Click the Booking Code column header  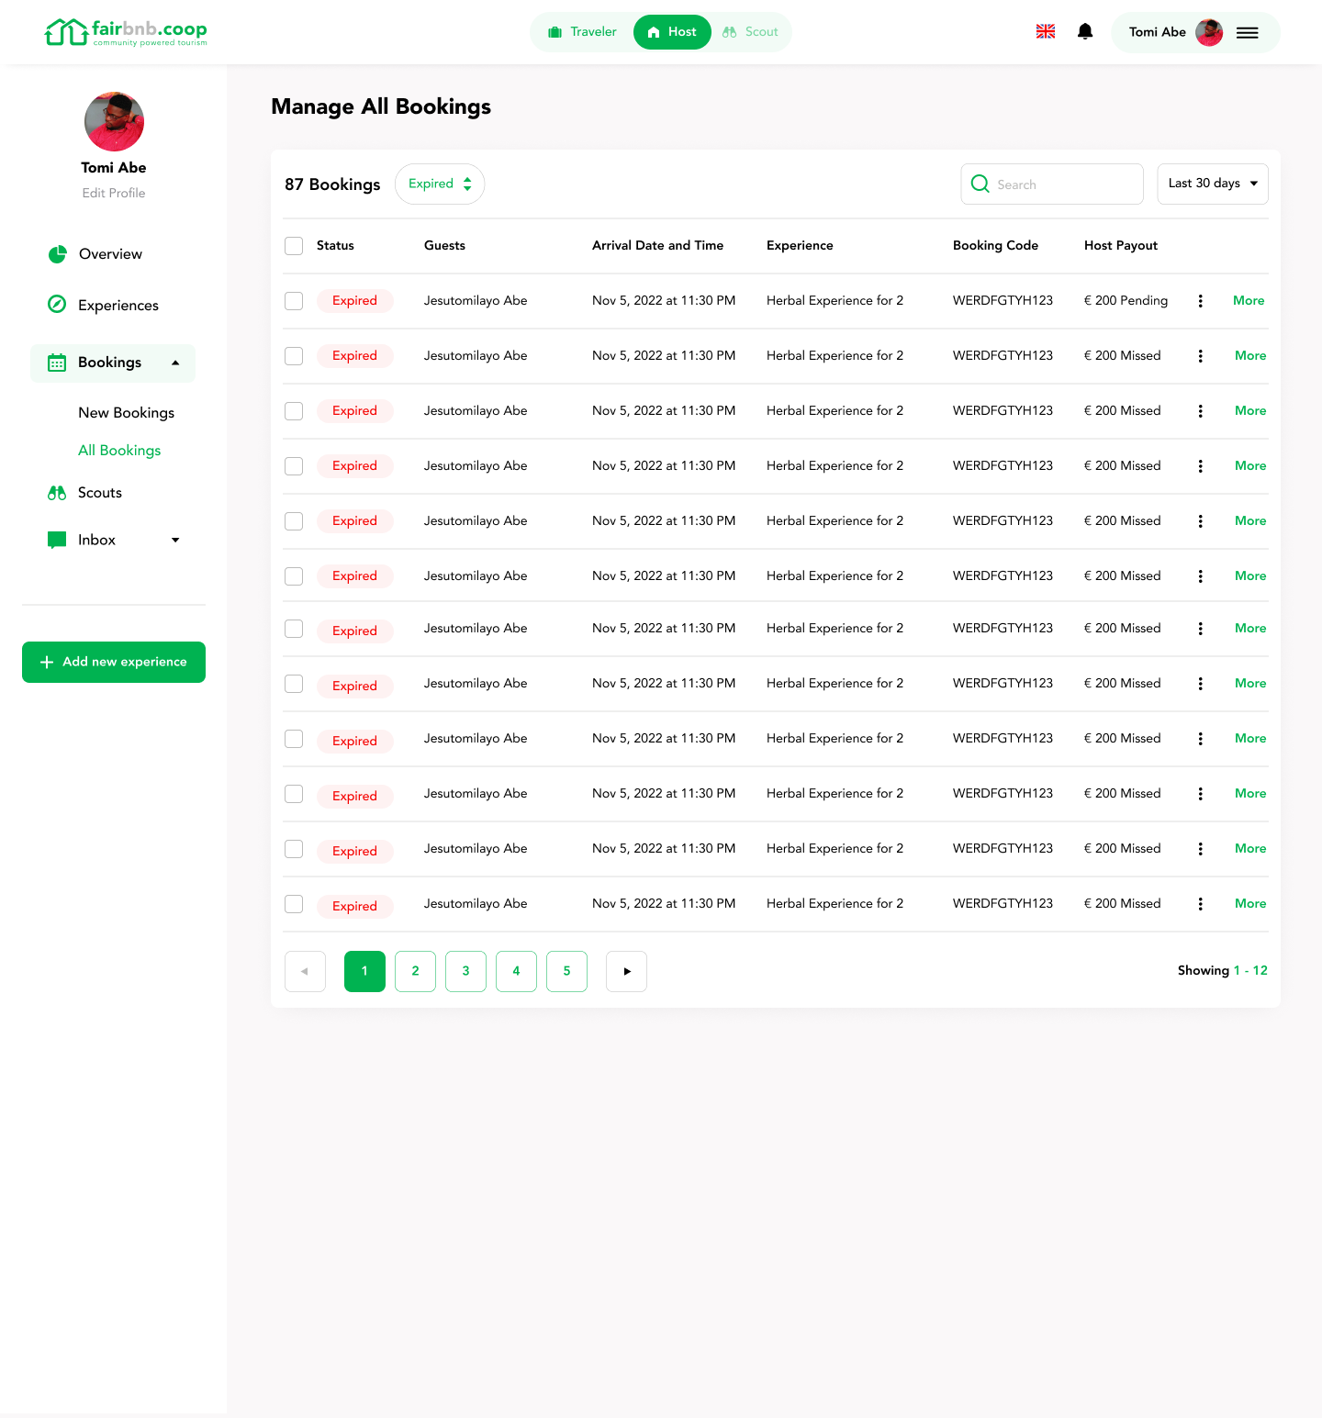tap(995, 245)
